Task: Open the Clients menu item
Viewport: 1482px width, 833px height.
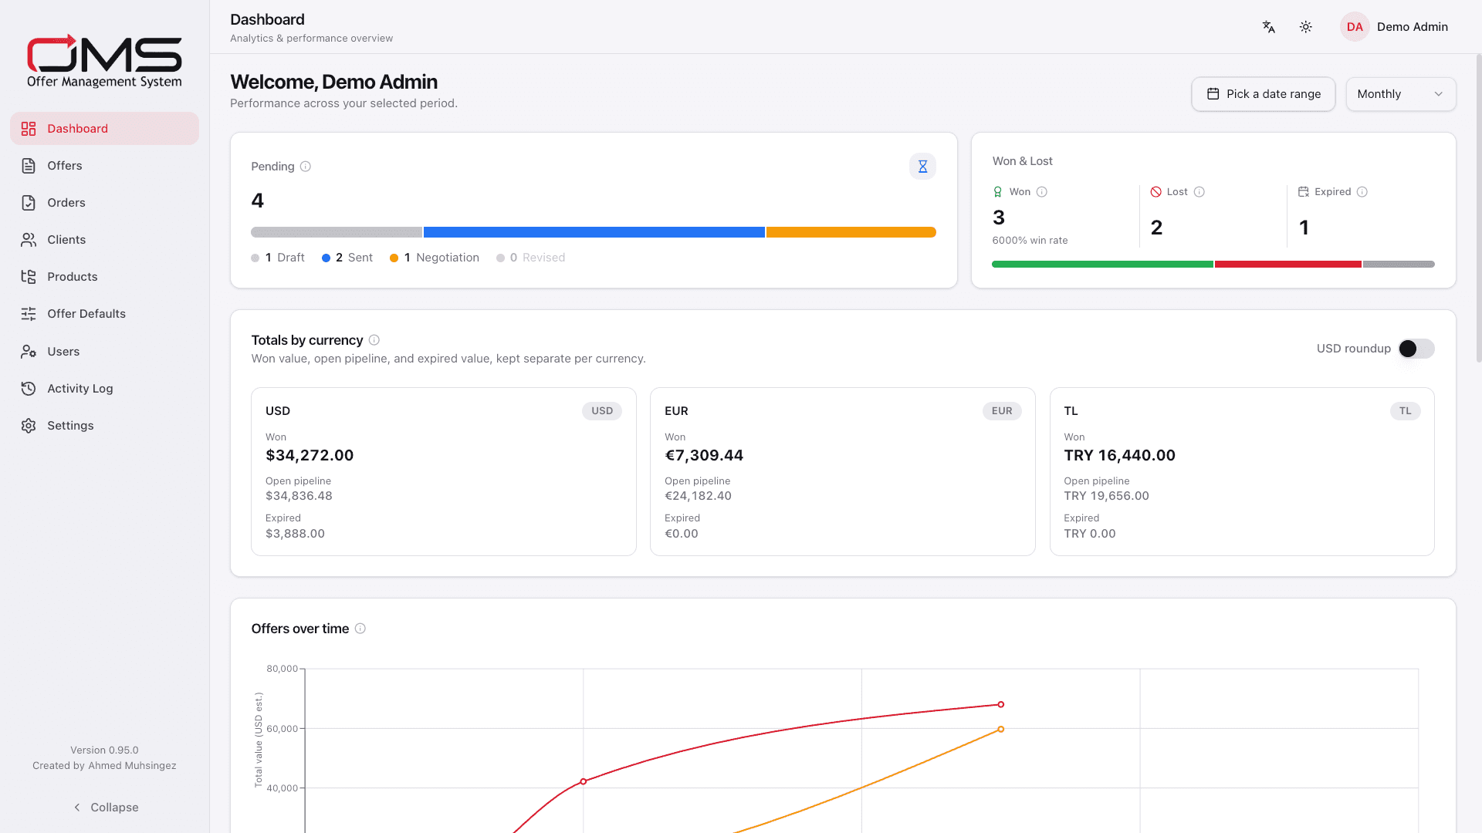Action: click(104, 240)
